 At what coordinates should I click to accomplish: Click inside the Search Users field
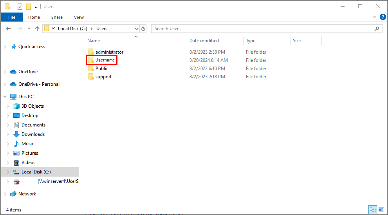pyautogui.click(x=262, y=29)
